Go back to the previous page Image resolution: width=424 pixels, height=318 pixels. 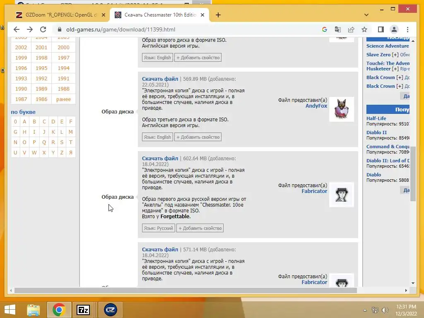(17, 29)
